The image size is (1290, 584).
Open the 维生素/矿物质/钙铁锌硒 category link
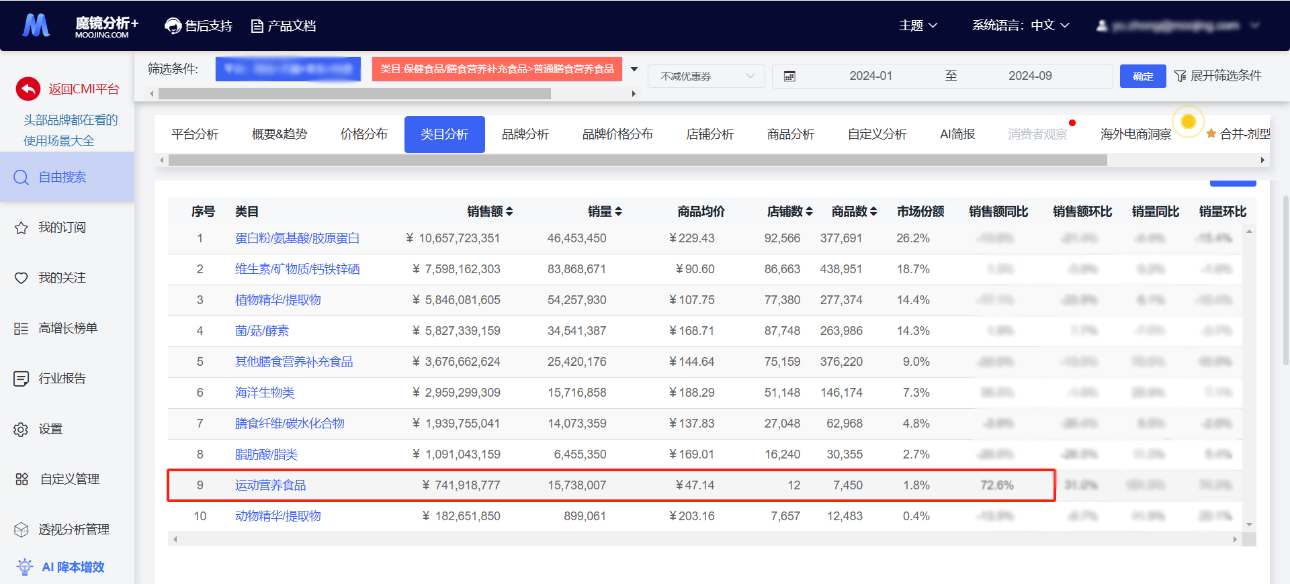297,269
